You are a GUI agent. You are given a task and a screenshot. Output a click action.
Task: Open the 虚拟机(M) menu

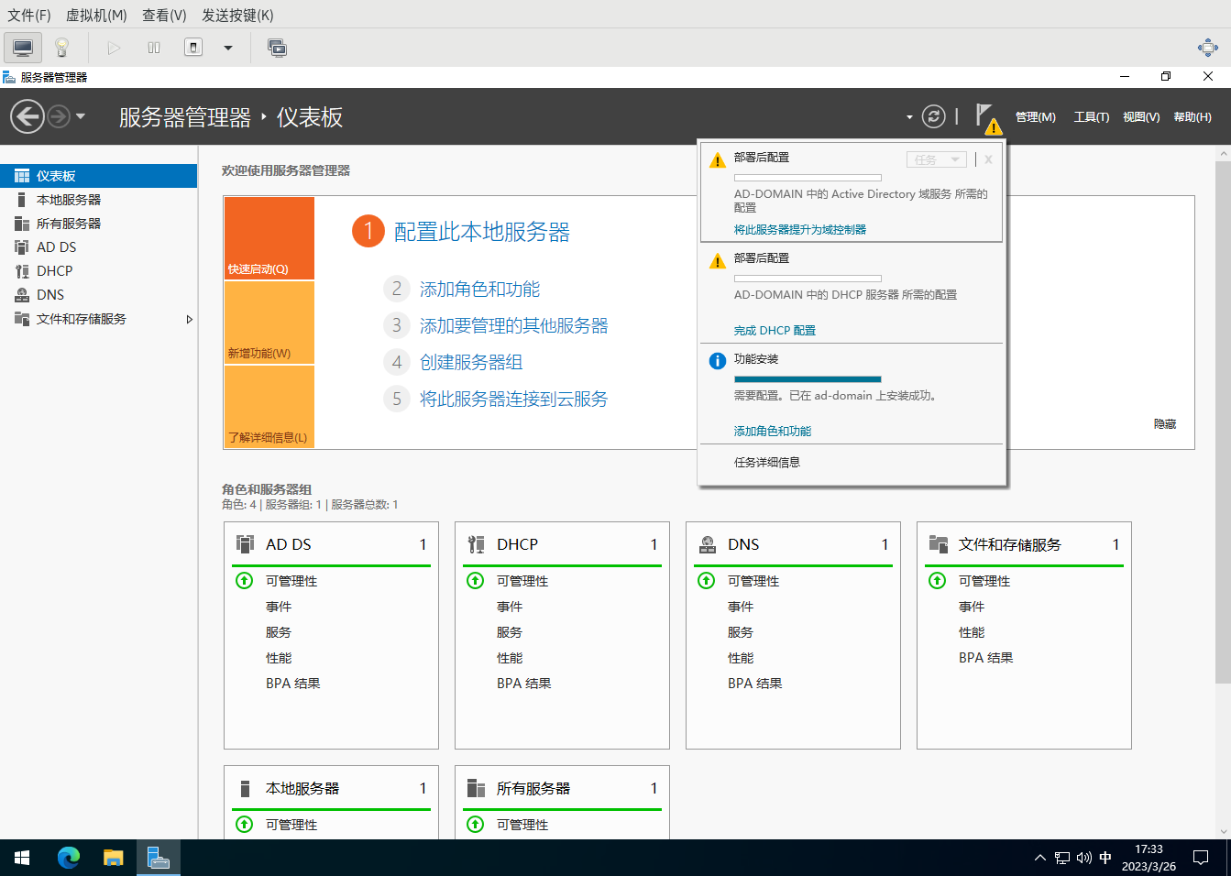pyautogui.click(x=96, y=15)
